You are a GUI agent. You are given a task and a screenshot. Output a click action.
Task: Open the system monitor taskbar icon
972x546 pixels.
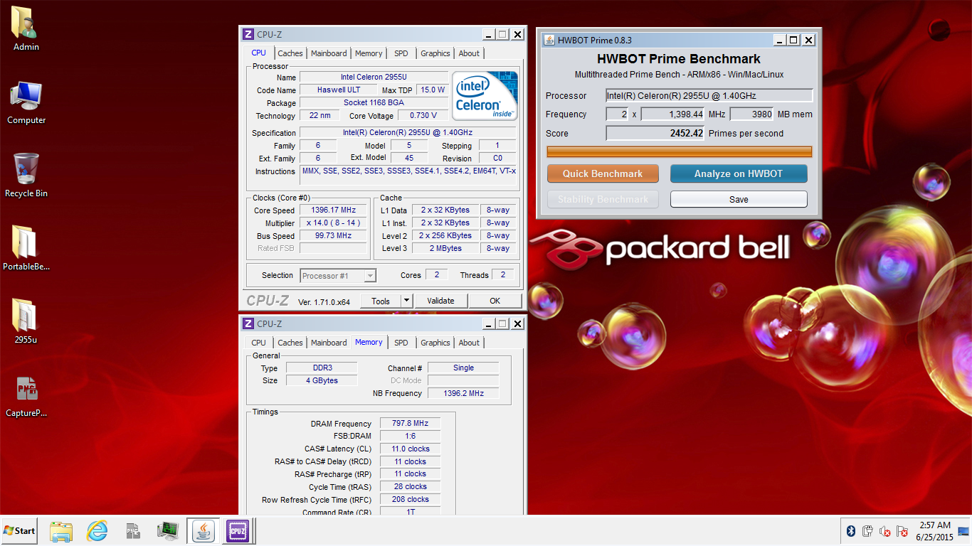(x=168, y=530)
